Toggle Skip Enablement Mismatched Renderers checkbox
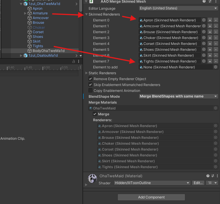Viewport: 220px width, 204px height. (x=91, y=85)
